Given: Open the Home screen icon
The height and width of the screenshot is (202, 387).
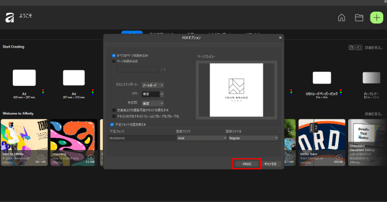Looking at the screenshot, I should [342, 18].
